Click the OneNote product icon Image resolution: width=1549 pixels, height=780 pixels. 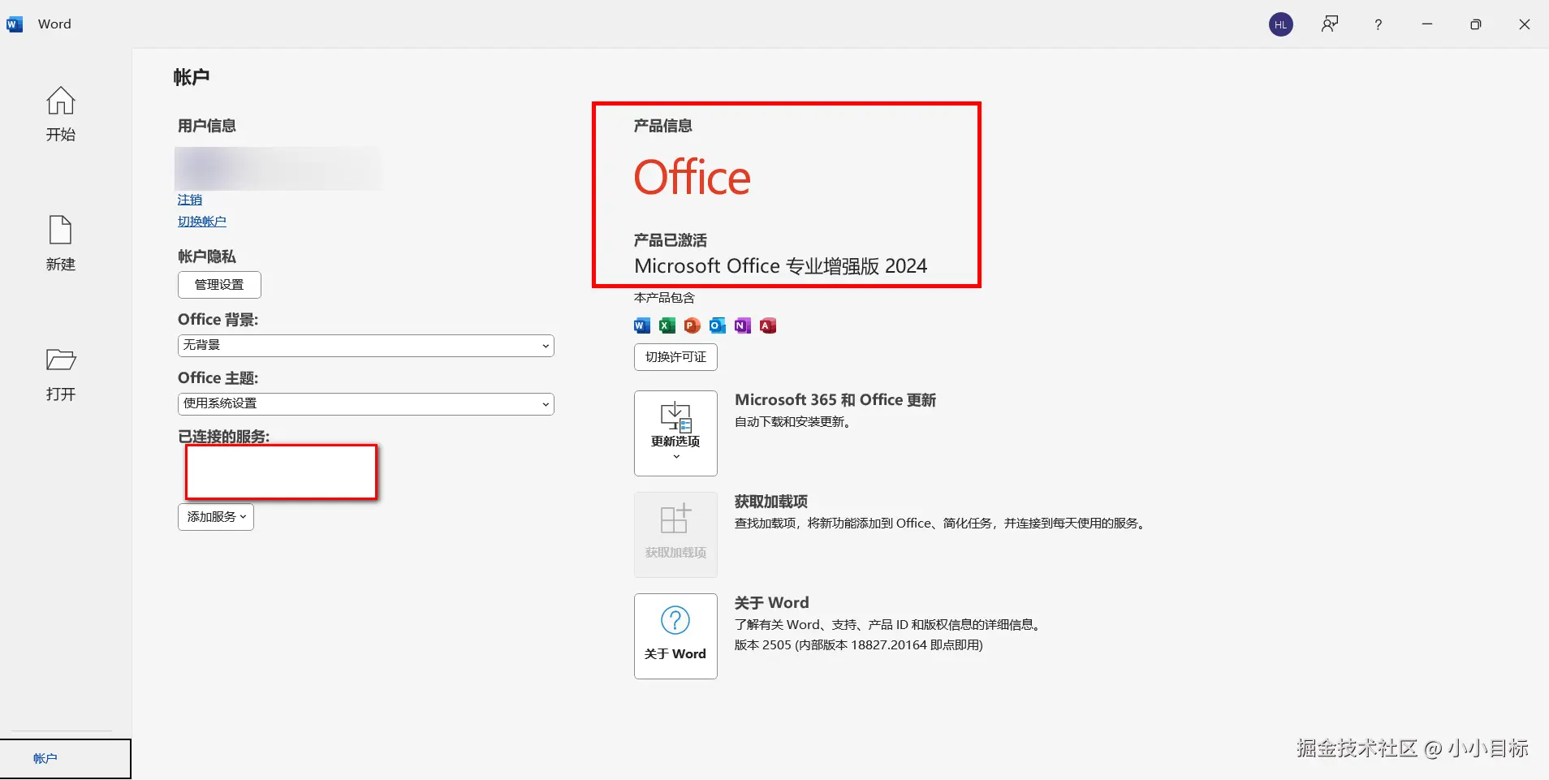[x=743, y=325]
